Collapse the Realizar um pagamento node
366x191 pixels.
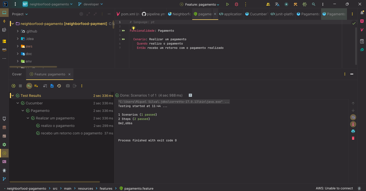tap(28, 118)
